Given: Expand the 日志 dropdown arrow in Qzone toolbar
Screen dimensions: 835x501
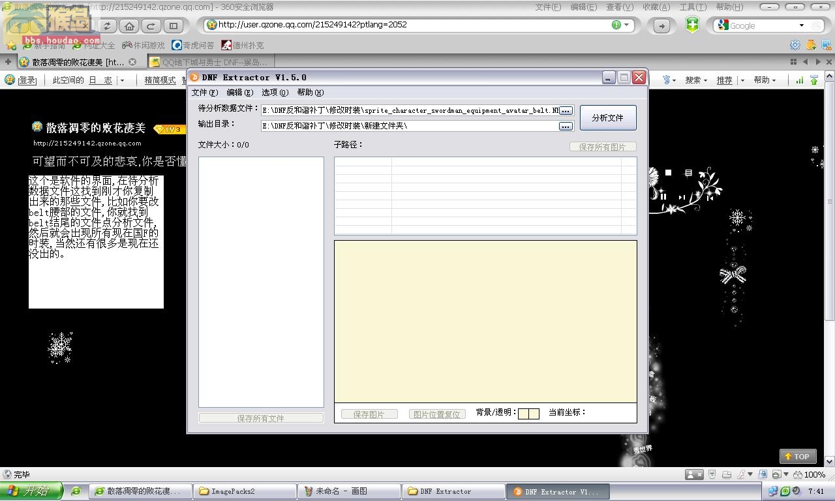Looking at the screenshot, I should (x=121, y=80).
